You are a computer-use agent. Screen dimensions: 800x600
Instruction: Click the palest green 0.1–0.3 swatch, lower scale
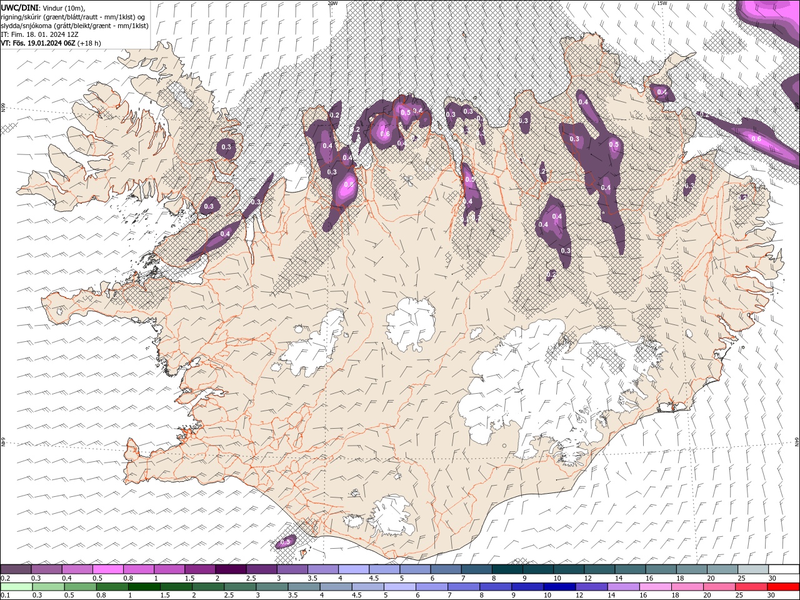click(x=16, y=587)
